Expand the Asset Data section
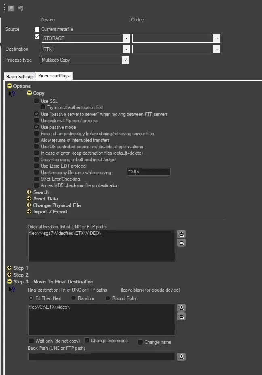The width and height of the screenshot is (262, 375). coord(29,199)
